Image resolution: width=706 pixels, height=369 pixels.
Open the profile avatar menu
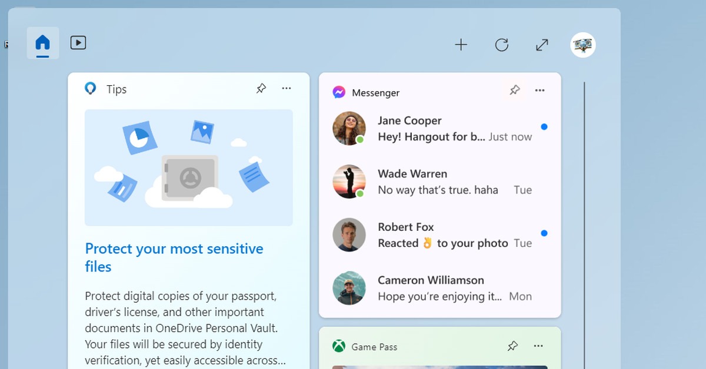[583, 45]
